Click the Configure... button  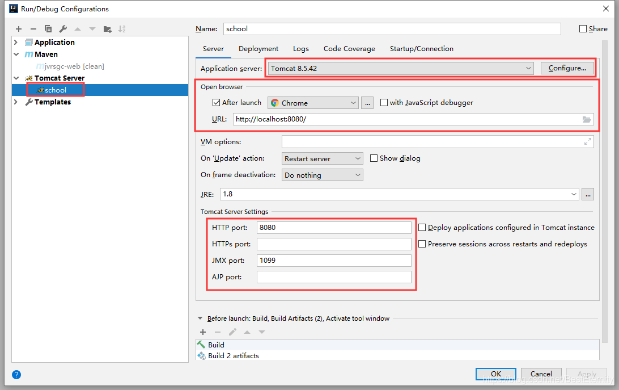tap(567, 68)
